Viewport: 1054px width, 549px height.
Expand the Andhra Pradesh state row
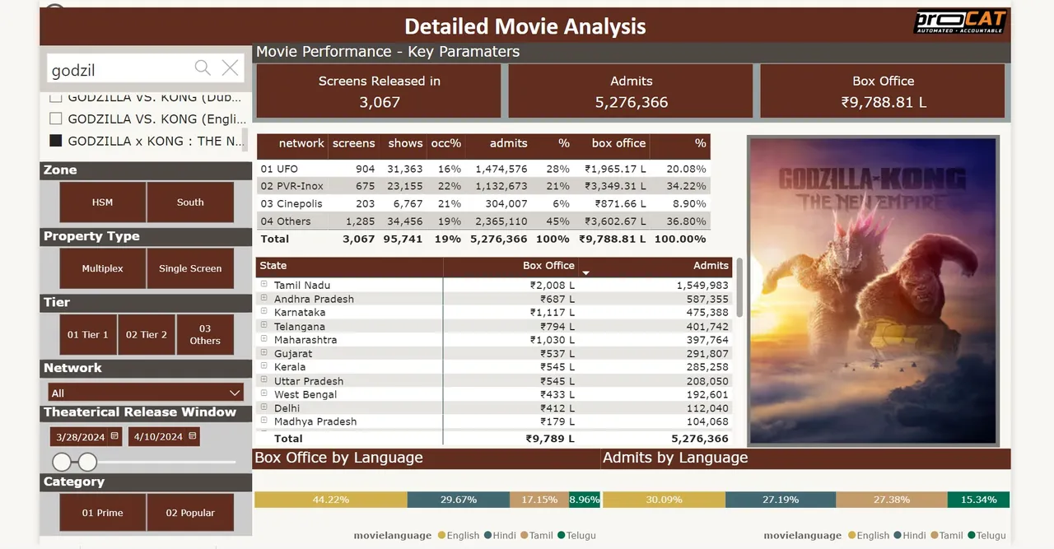click(264, 299)
